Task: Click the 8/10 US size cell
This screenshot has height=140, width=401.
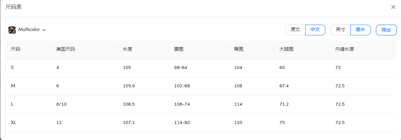Action: click(x=62, y=104)
